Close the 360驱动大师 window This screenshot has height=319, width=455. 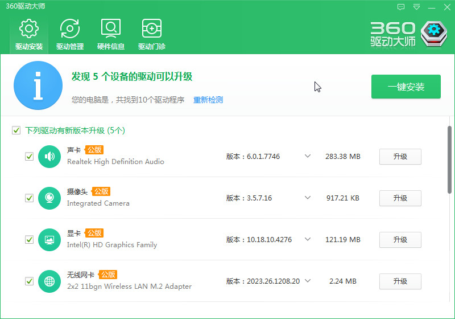[447, 7]
